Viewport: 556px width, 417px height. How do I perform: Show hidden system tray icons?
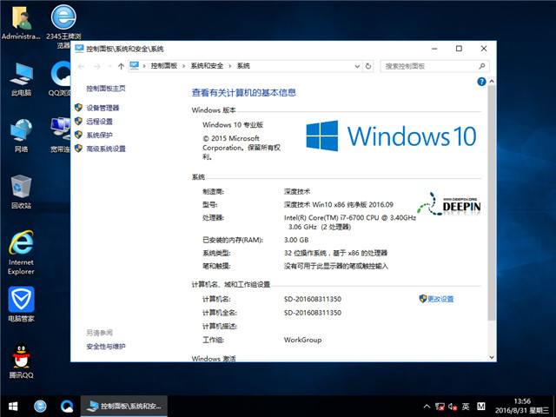[x=425, y=406]
